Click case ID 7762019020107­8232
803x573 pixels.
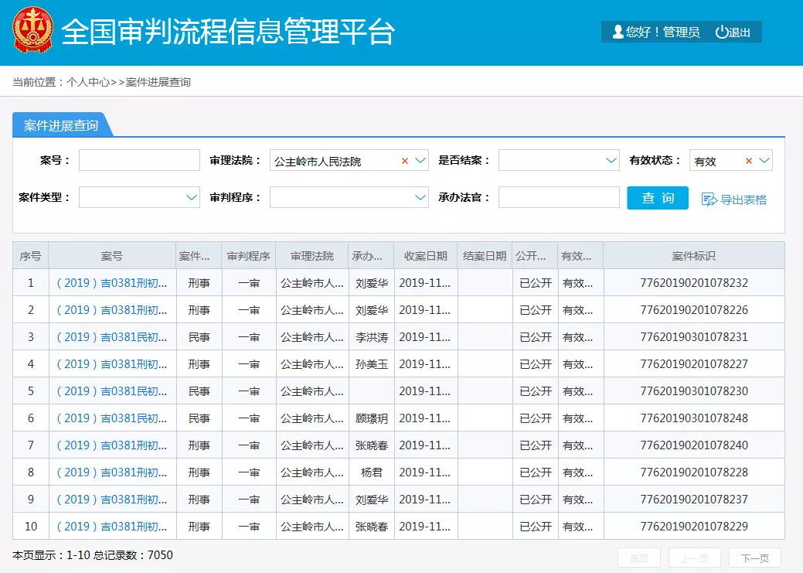click(694, 283)
